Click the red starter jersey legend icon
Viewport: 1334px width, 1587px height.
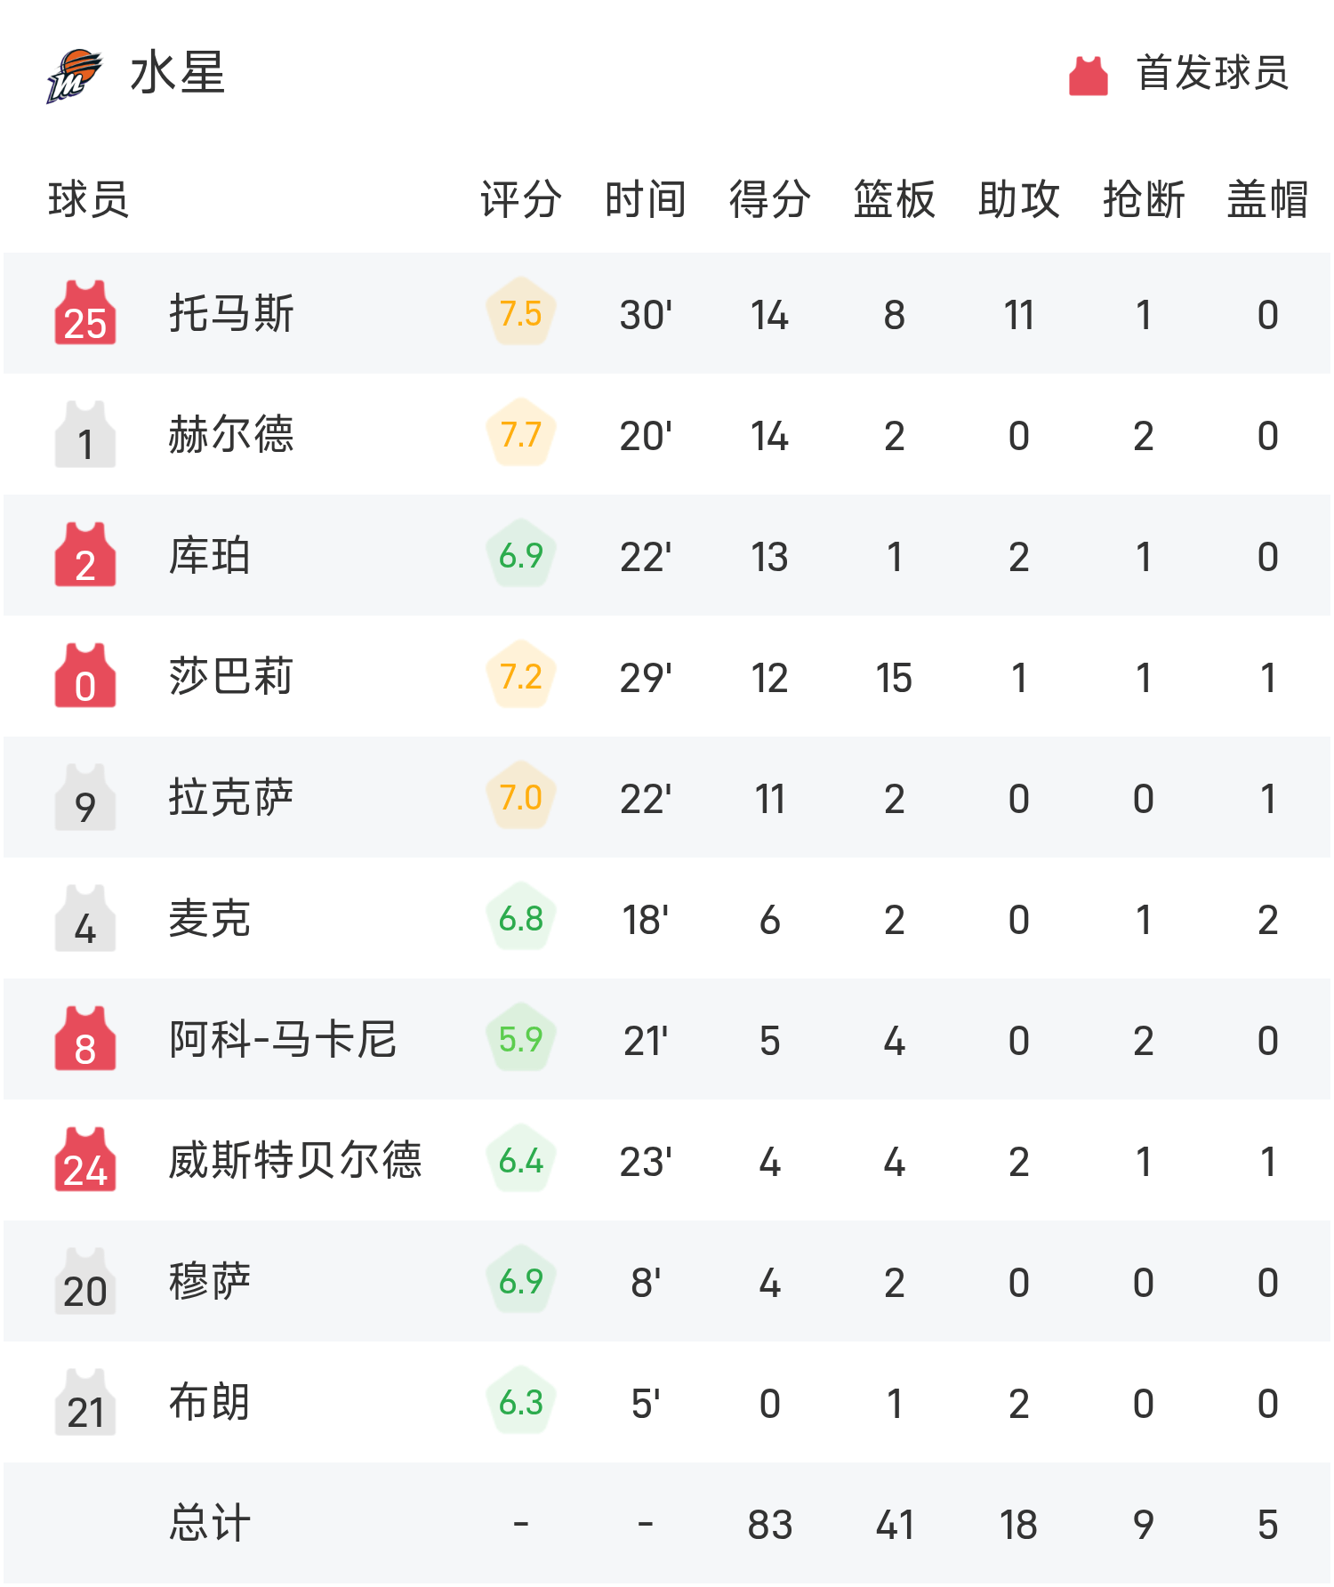1088,75
